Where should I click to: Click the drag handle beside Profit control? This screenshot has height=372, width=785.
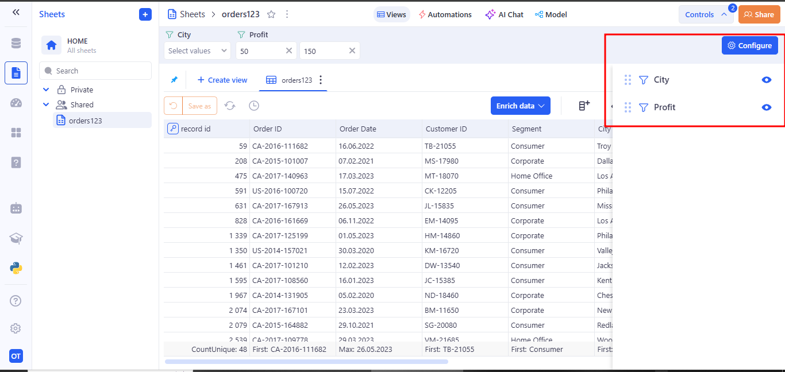pyautogui.click(x=628, y=107)
